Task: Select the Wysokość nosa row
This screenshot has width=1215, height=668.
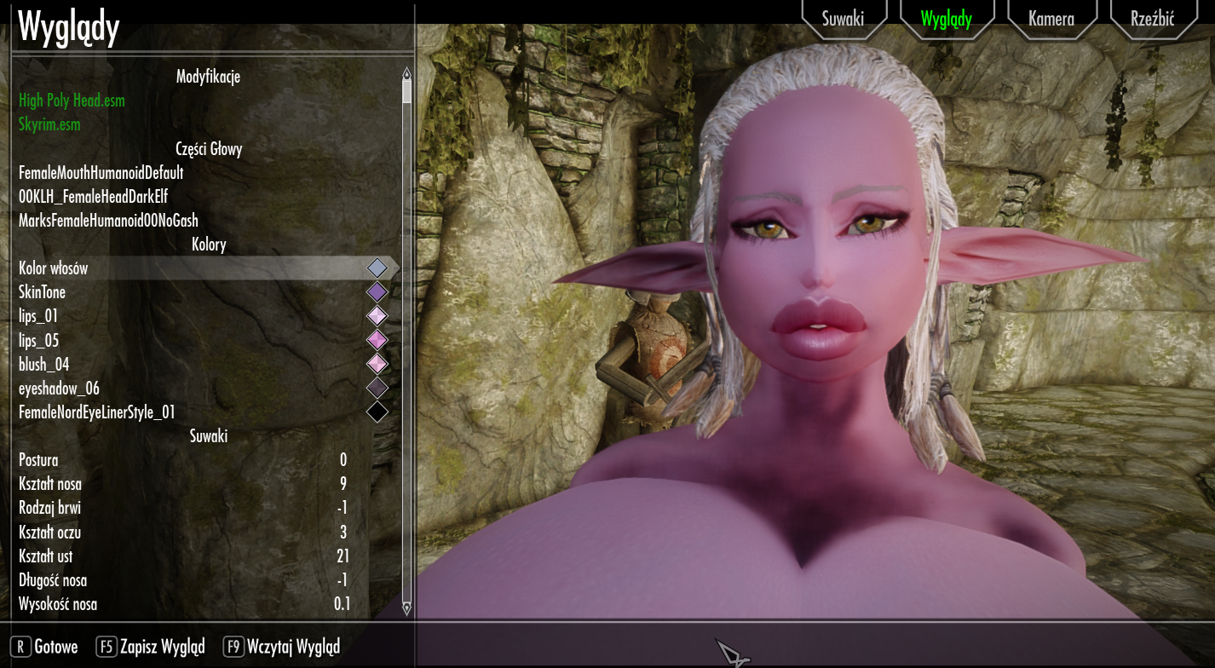Action: click(x=204, y=604)
